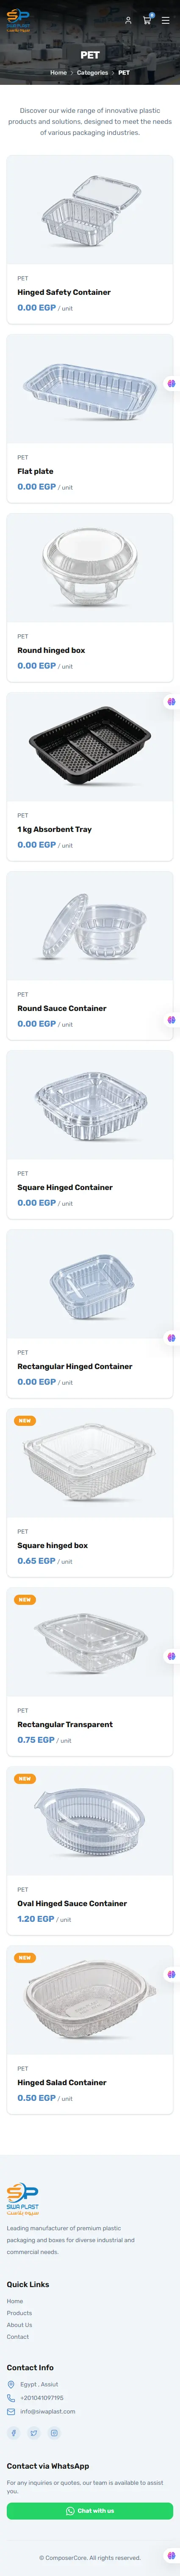Open the Twitter social icon
The image size is (180, 2576).
pos(34,2433)
